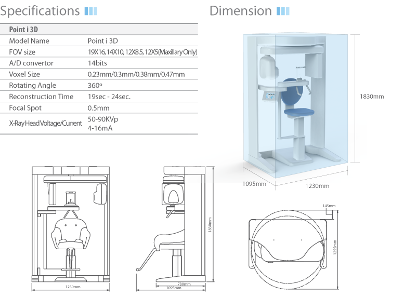The width and height of the screenshot is (417, 297).
Task: Click the '780mm' label under side view
Action: 184,284
